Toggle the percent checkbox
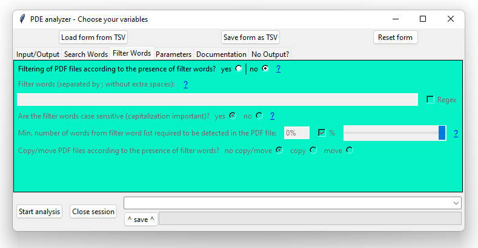Image resolution: width=478 pixels, height=248 pixels. click(322, 132)
